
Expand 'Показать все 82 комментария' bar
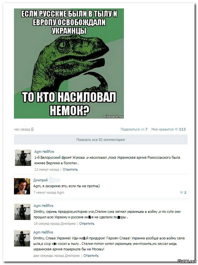[101, 140]
